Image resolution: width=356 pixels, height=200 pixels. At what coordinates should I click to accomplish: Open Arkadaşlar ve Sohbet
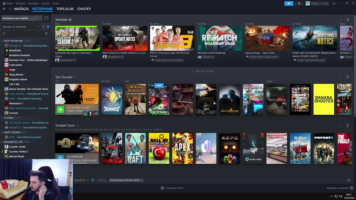tap(337, 188)
